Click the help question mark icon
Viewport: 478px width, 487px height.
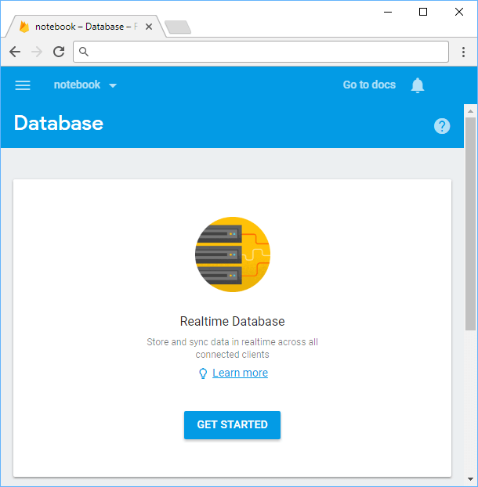click(x=442, y=126)
